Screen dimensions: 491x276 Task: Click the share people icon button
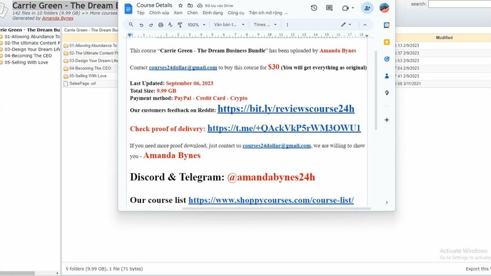pyautogui.click(x=368, y=8)
